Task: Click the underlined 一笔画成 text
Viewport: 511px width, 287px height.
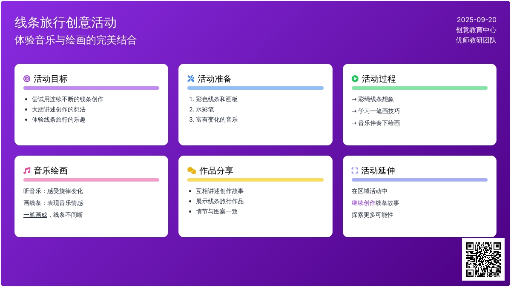Action: click(35, 215)
